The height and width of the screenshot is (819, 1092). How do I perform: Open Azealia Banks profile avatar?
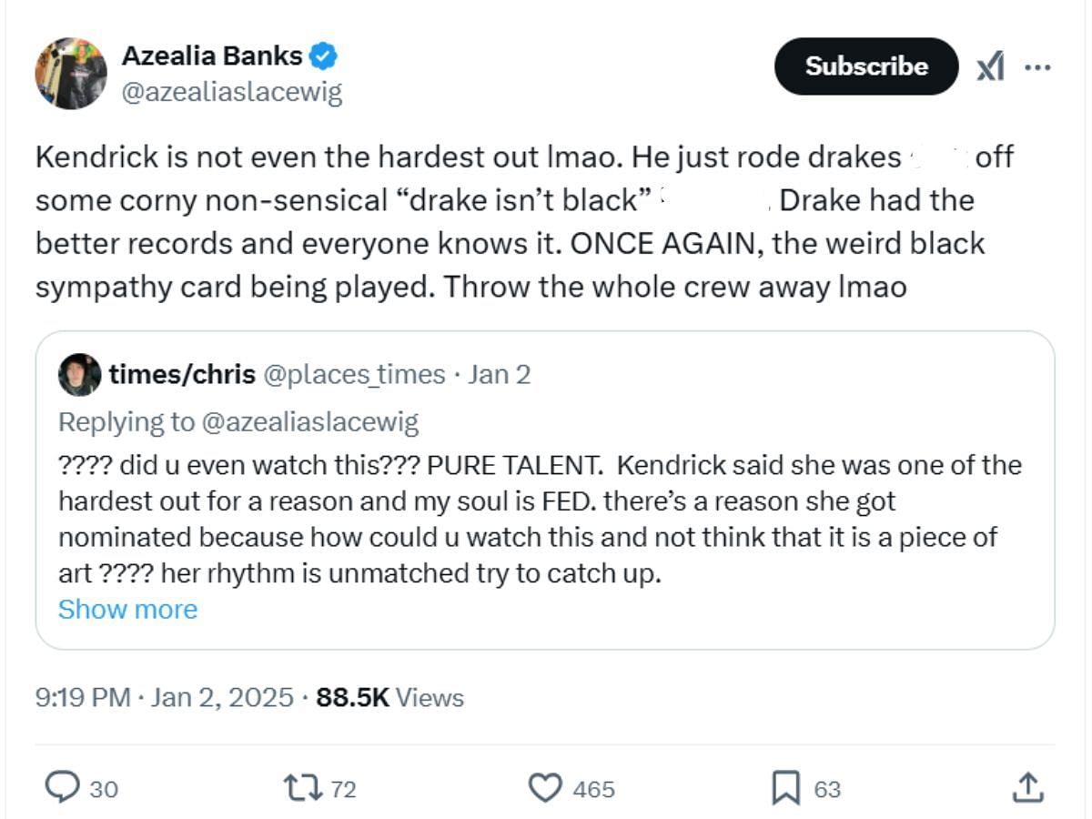pyautogui.click(x=71, y=74)
